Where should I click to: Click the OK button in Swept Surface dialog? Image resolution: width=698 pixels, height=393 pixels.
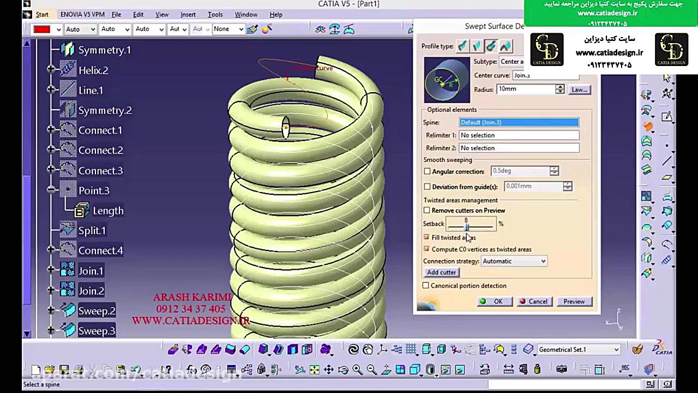494,301
